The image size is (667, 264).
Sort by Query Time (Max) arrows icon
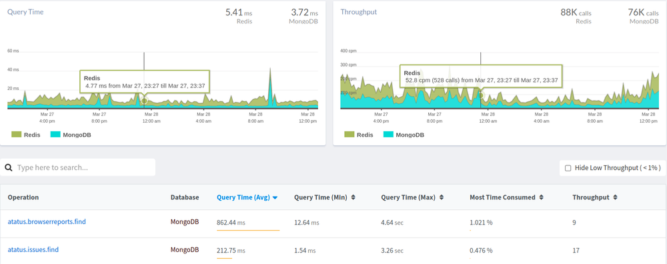[x=442, y=198]
